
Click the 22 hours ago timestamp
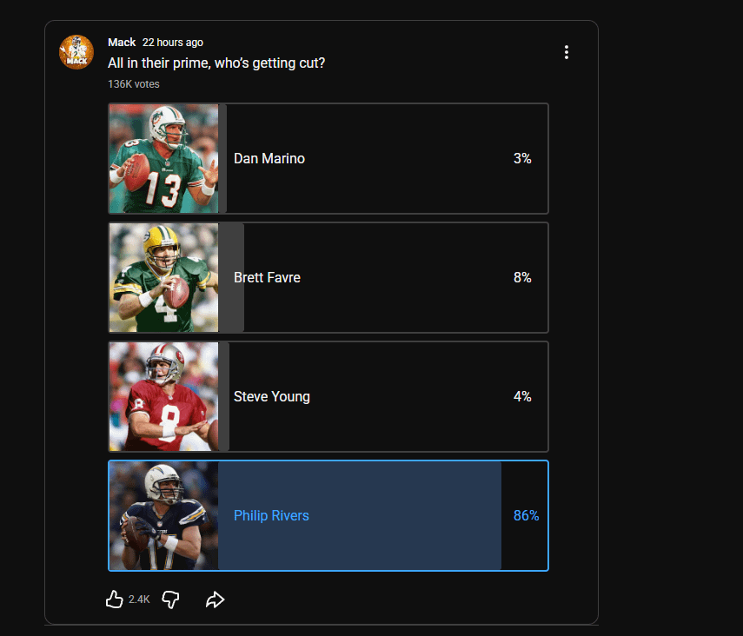173,43
